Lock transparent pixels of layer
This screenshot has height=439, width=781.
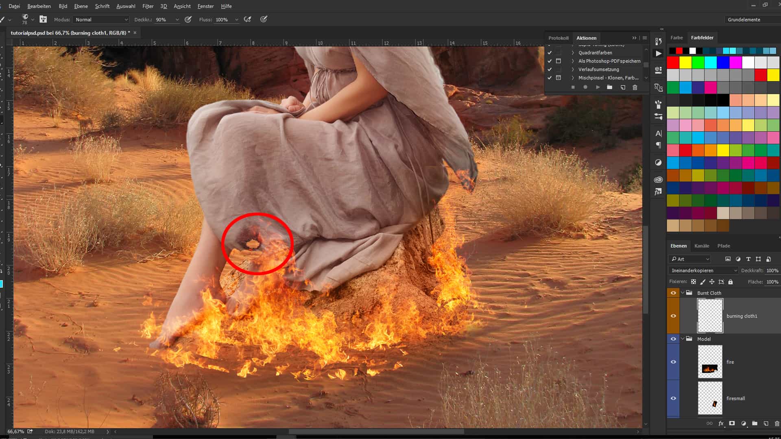pos(694,282)
